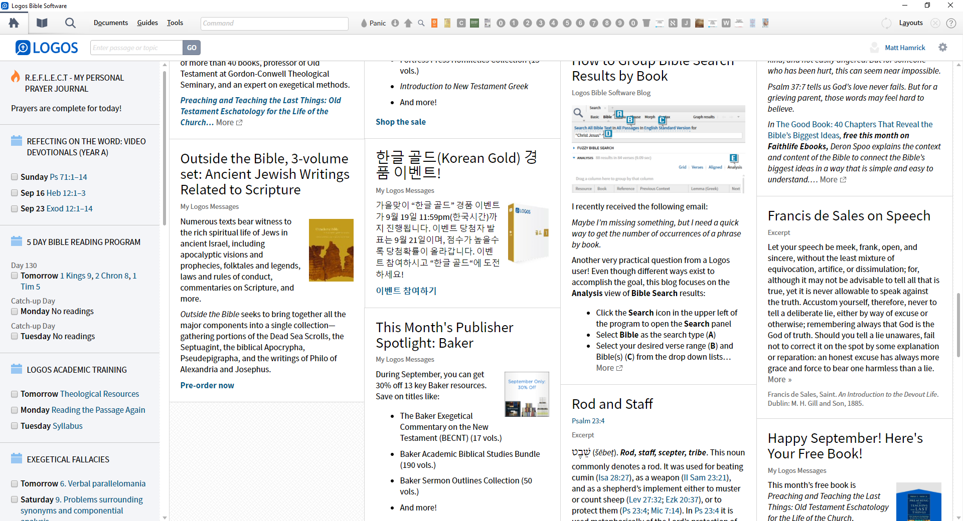Open shortcut number 7
963x521 pixels.
pyautogui.click(x=594, y=23)
